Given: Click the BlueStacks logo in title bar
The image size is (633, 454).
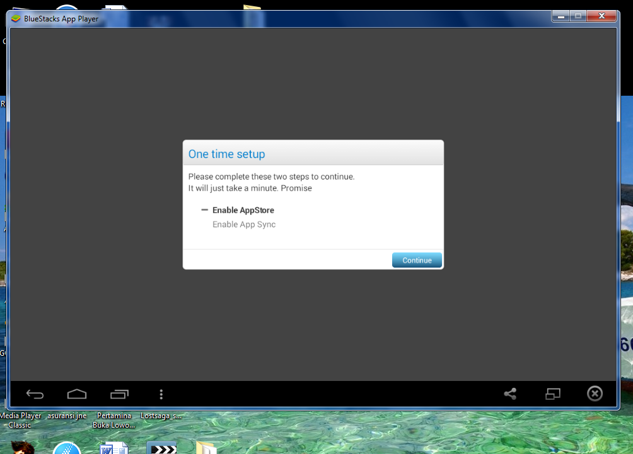Looking at the screenshot, I should 16,18.
